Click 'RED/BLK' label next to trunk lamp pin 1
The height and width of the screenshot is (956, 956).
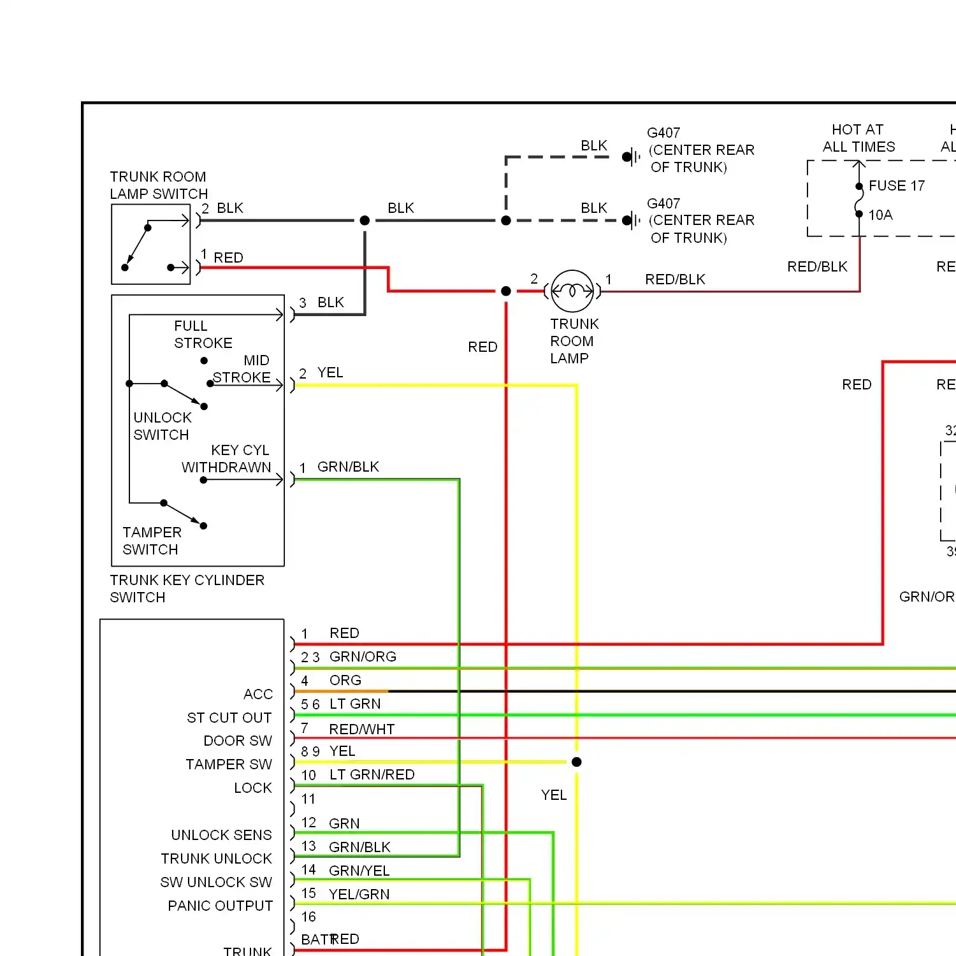click(x=675, y=280)
